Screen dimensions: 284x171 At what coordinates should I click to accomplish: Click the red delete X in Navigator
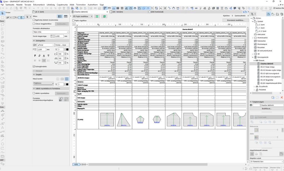(282, 98)
